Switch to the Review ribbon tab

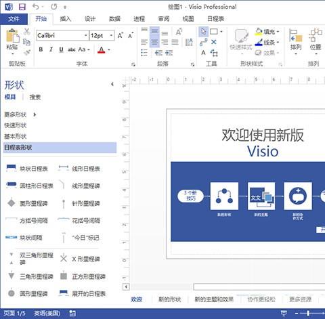pos(164,19)
